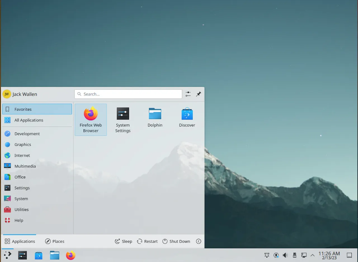Click the Jack Wallen username text

tap(24, 94)
